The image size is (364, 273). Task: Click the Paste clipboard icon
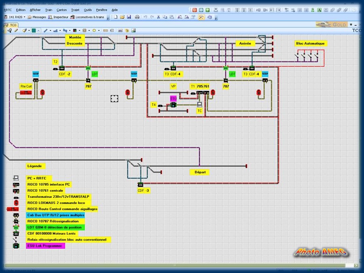point(171,17)
